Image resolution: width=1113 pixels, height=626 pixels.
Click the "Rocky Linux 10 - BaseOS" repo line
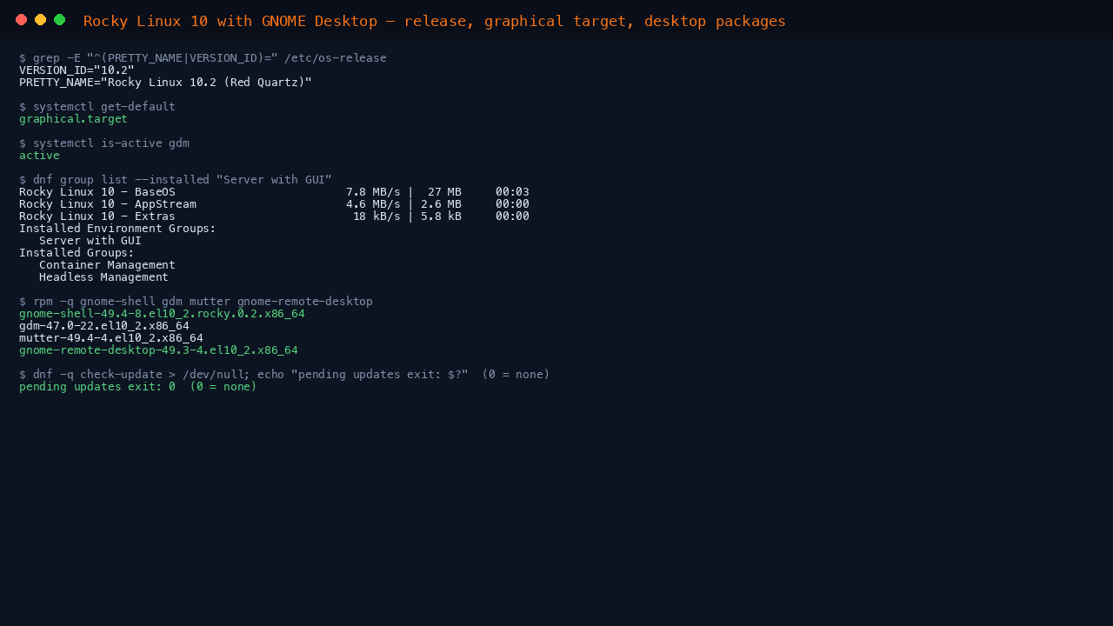(x=274, y=192)
